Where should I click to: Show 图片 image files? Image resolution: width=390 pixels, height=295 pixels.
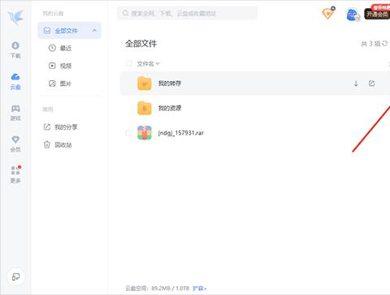point(60,83)
